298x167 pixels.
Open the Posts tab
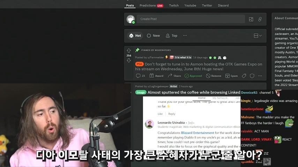pos(130,6)
